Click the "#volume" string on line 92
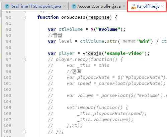This screenshot has width=167, height=137. coord(108,29)
